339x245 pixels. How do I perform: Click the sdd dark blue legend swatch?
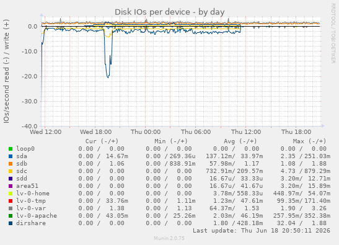[x=11, y=179]
